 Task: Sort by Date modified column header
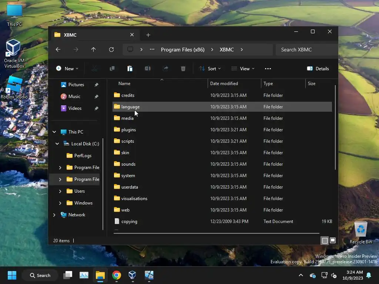coord(234,84)
